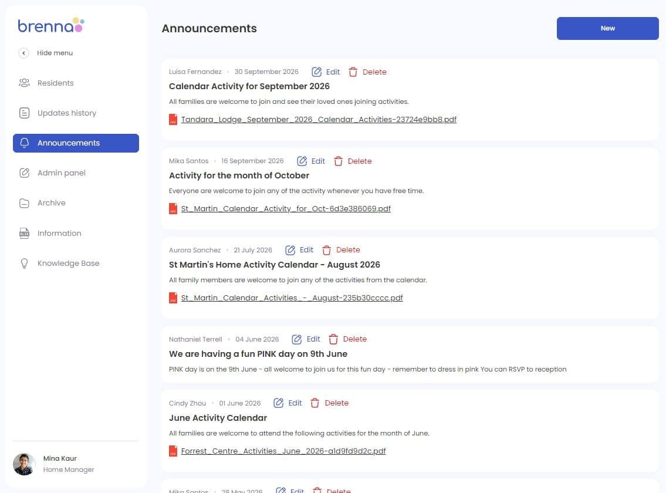Click edit pencil icon for Luisa Fernandez post
Image resolution: width=666 pixels, height=493 pixels.
316,72
